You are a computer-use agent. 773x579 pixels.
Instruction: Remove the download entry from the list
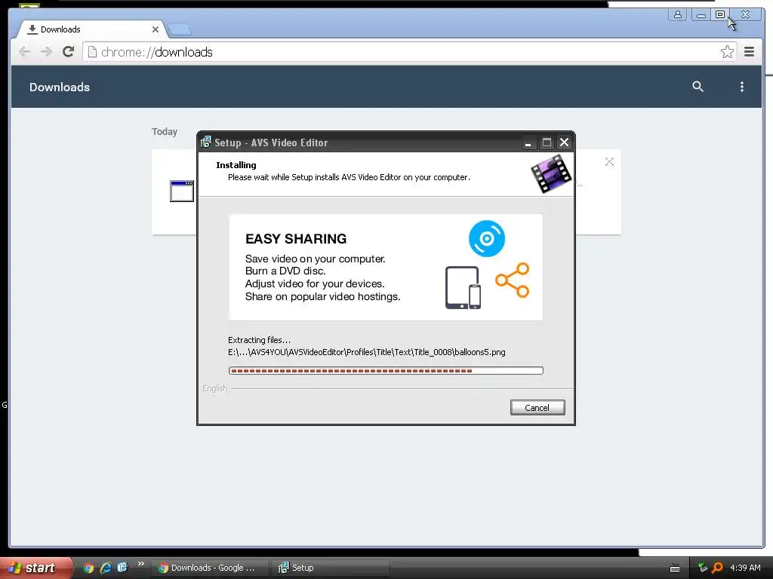click(609, 161)
